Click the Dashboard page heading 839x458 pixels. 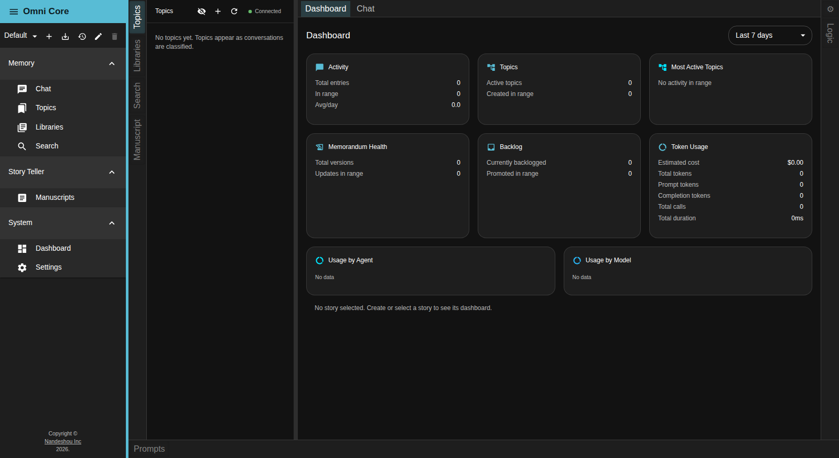pyautogui.click(x=328, y=35)
